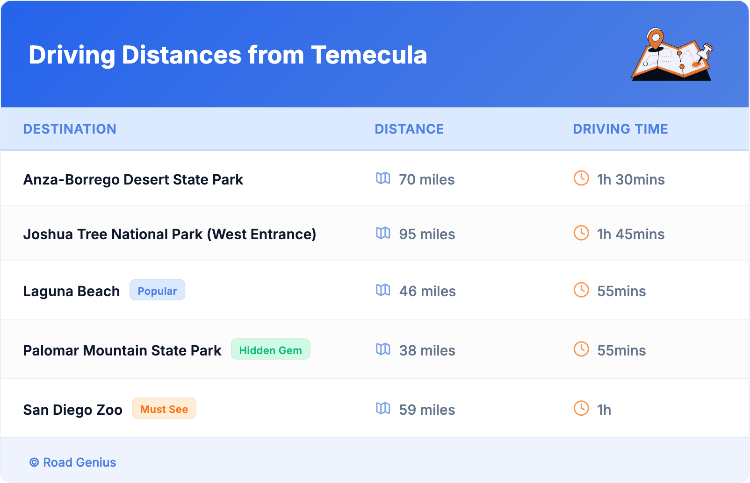Select Anza-Borrego Desert State Park row
The width and height of the screenshot is (750, 483).
pos(133,179)
